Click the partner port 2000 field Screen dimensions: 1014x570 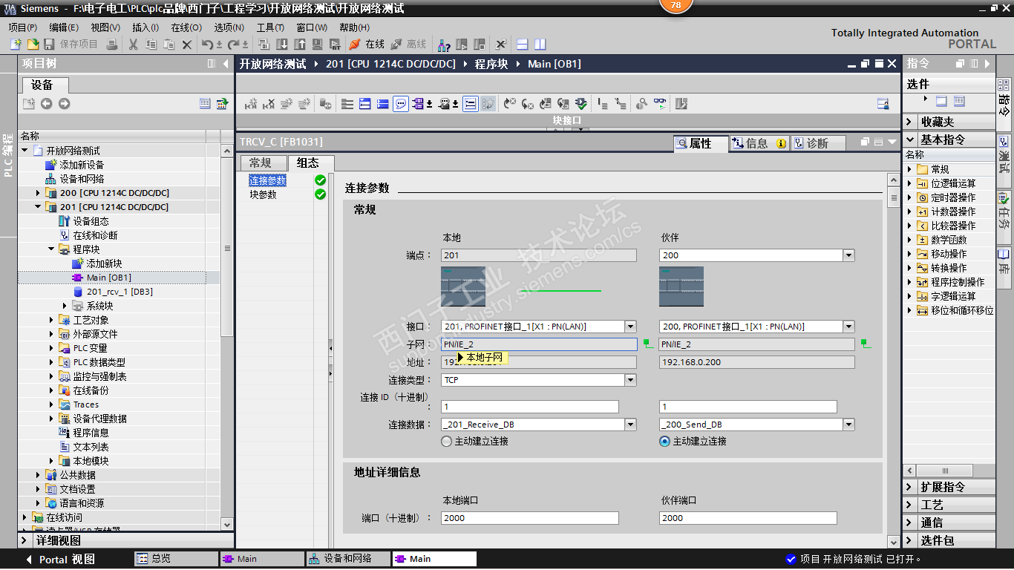click(x=748, y=518)
